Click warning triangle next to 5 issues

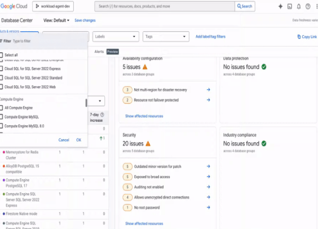(x=145, y=67)
